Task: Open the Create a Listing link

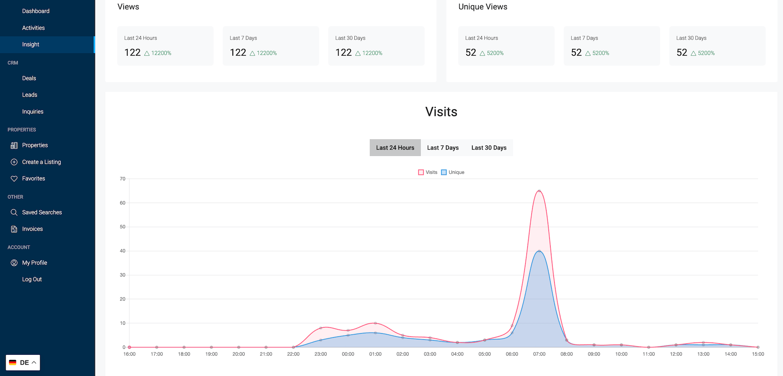Action: [42, 162]
